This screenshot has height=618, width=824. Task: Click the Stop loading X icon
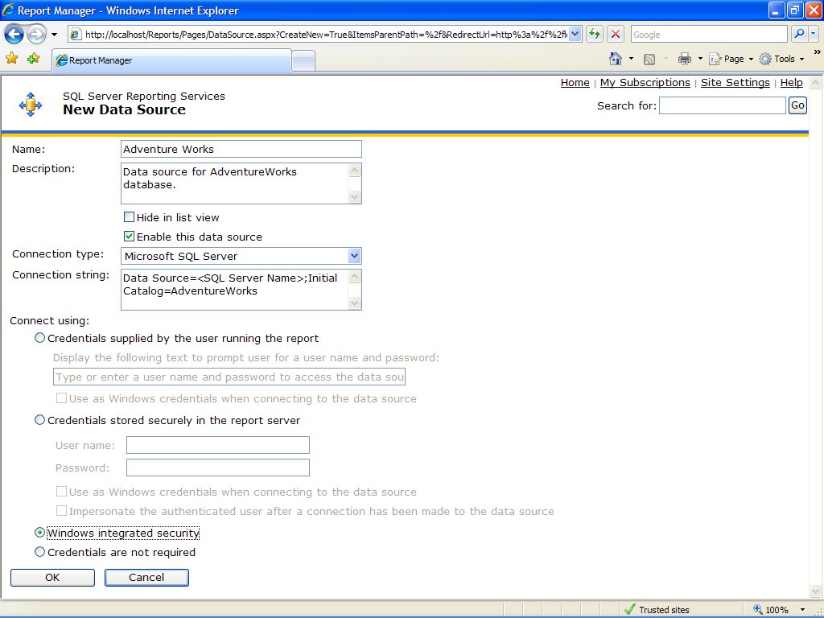pyautogui.click(x=616, y=35)
